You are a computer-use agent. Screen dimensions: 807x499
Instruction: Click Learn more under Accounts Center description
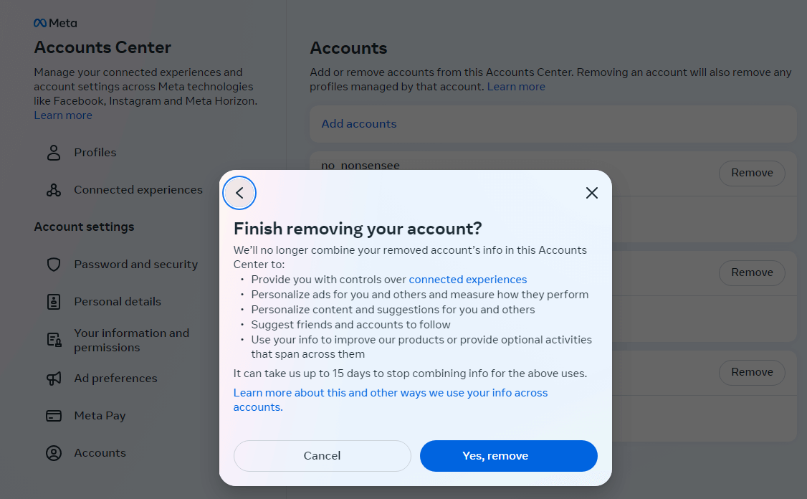pyautogui.click(x=63, y=115)
